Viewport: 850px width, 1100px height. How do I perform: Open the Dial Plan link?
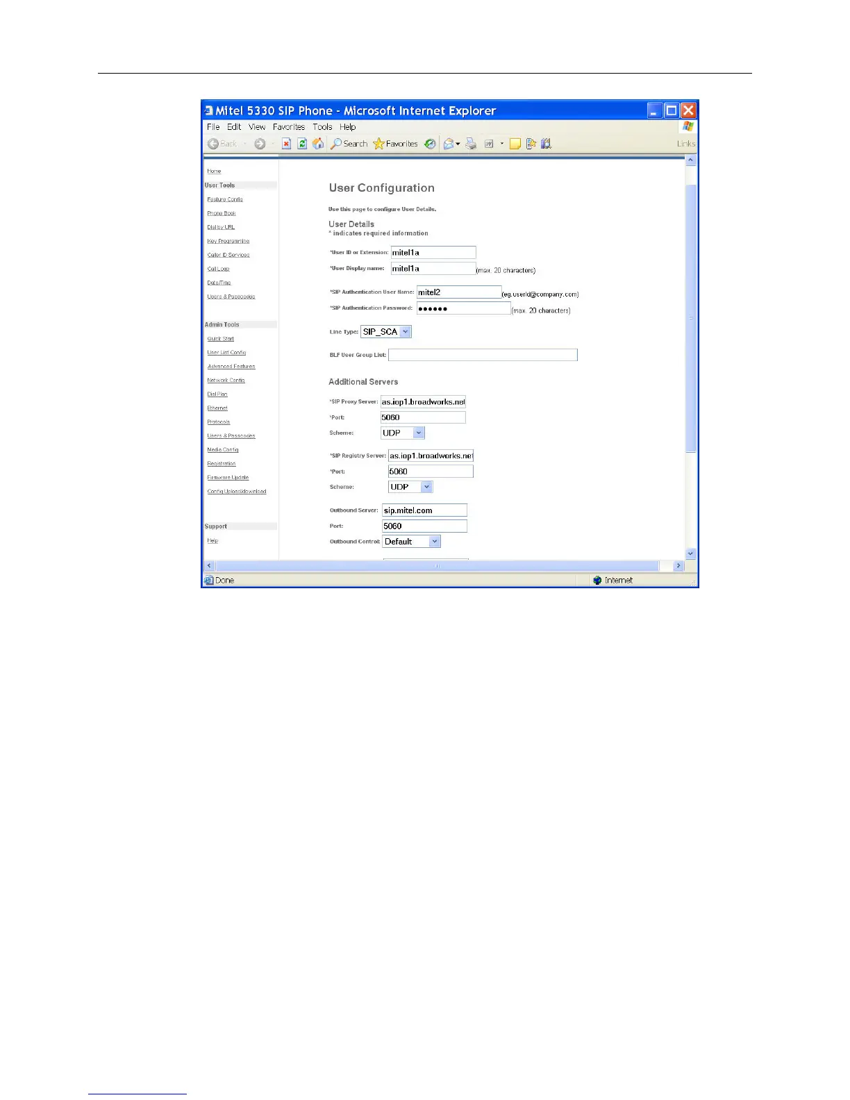point(217,394)
